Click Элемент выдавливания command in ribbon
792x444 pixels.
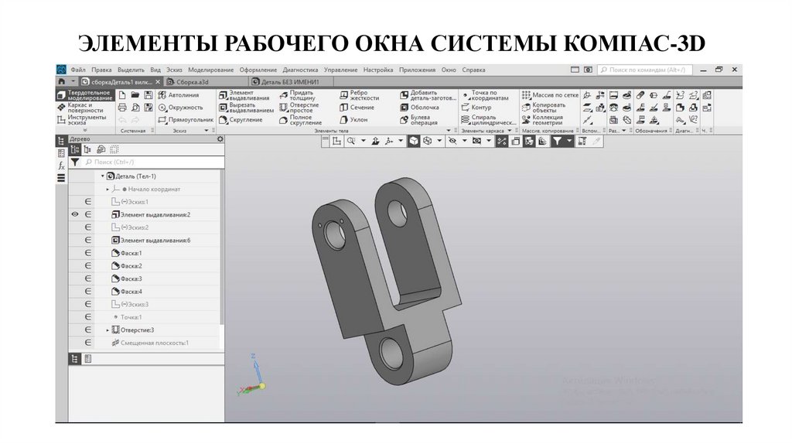244,95
